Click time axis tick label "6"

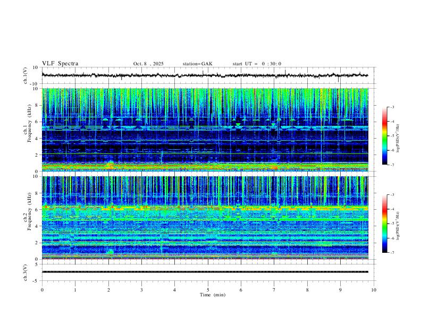pyautogui.click(x=241, y=290)
